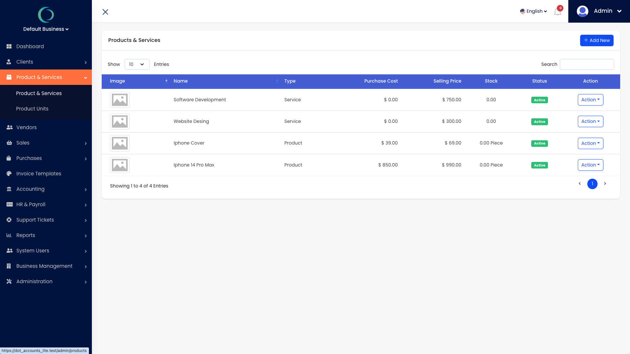Open the Action dropdown for Software Development
The width and height of the screenshot is (630, 354).
click(x=590, y=100)
